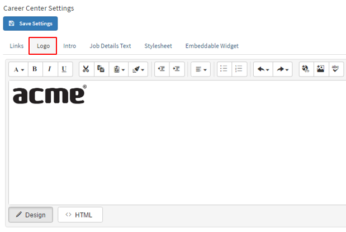Insert a numbered list
This screenshot has width=346, height=232.
coord(239,69)
